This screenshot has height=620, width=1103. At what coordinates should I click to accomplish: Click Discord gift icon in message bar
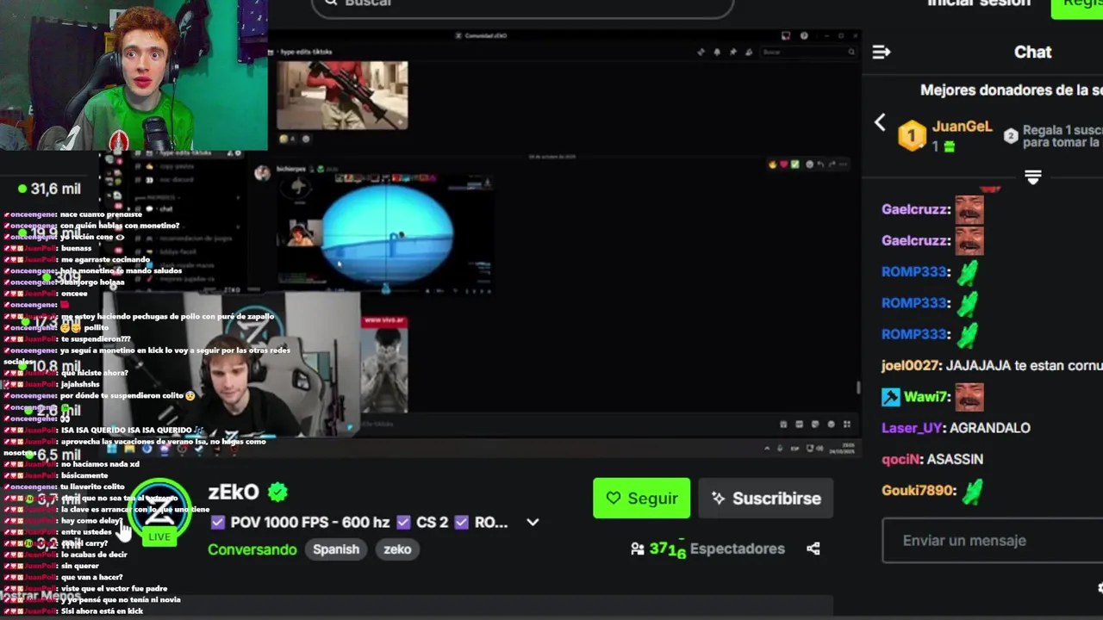tap(782, 424)
